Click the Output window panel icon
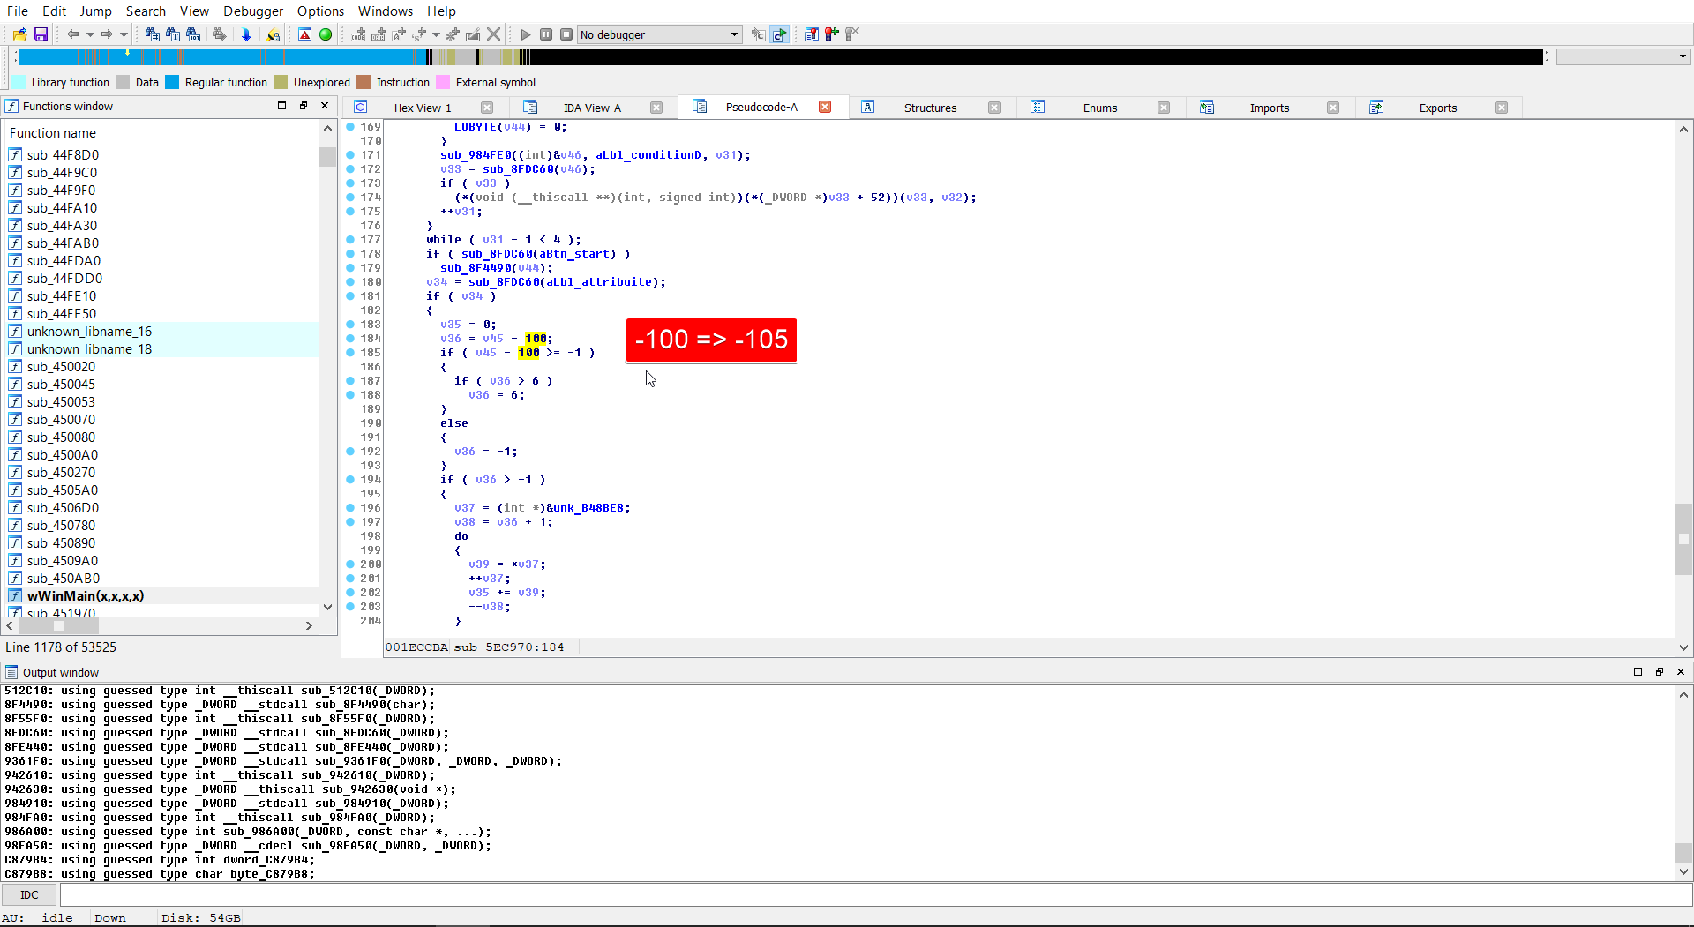The height and width of the screenshot is (927, 1694). (11, 672)
